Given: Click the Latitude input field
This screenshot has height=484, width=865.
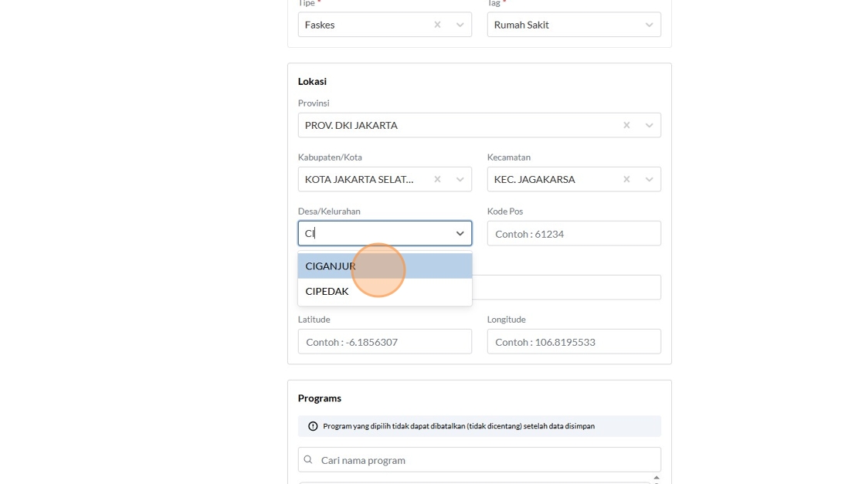Looking at the screenshot, I should point(385,342).
